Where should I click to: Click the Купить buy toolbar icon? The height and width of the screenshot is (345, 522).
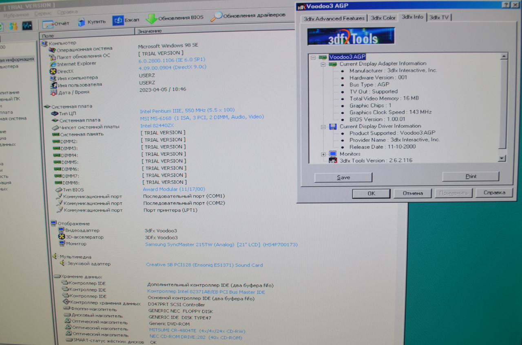tap(82, 22)
